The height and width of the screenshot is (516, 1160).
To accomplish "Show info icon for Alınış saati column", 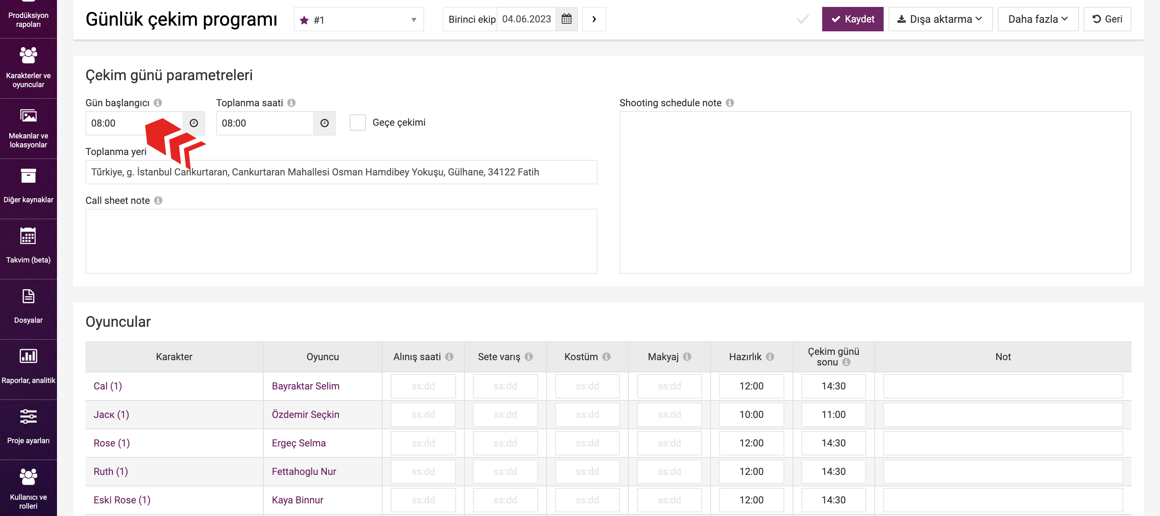I will (449, 356).
